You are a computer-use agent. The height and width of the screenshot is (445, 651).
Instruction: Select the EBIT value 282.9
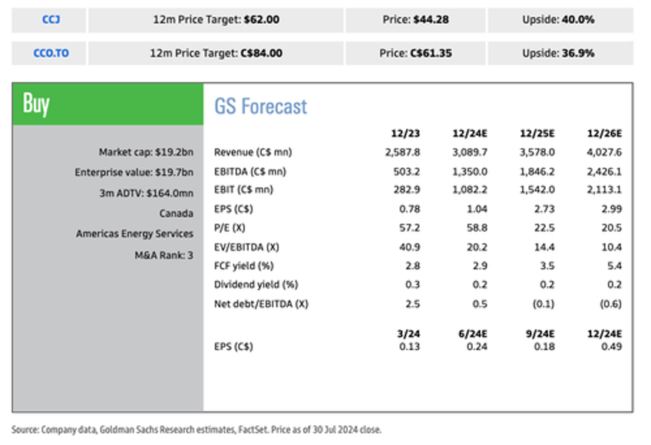tap(407, 190)
